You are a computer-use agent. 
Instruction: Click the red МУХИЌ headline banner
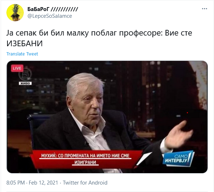(85, 159)
